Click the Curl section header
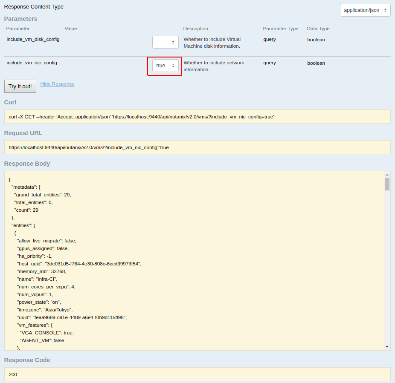Image resolution: width=395 pixels, height=383 pixels. 10,102
